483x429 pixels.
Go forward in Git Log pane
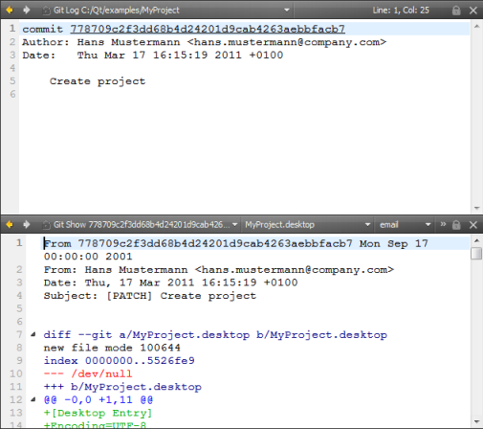coord(27,11)
